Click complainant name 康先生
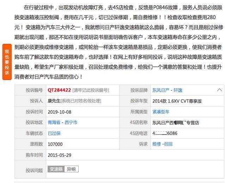Image resolution: width=225 pixels, height=183 pixels. click(x=54, y=101)
